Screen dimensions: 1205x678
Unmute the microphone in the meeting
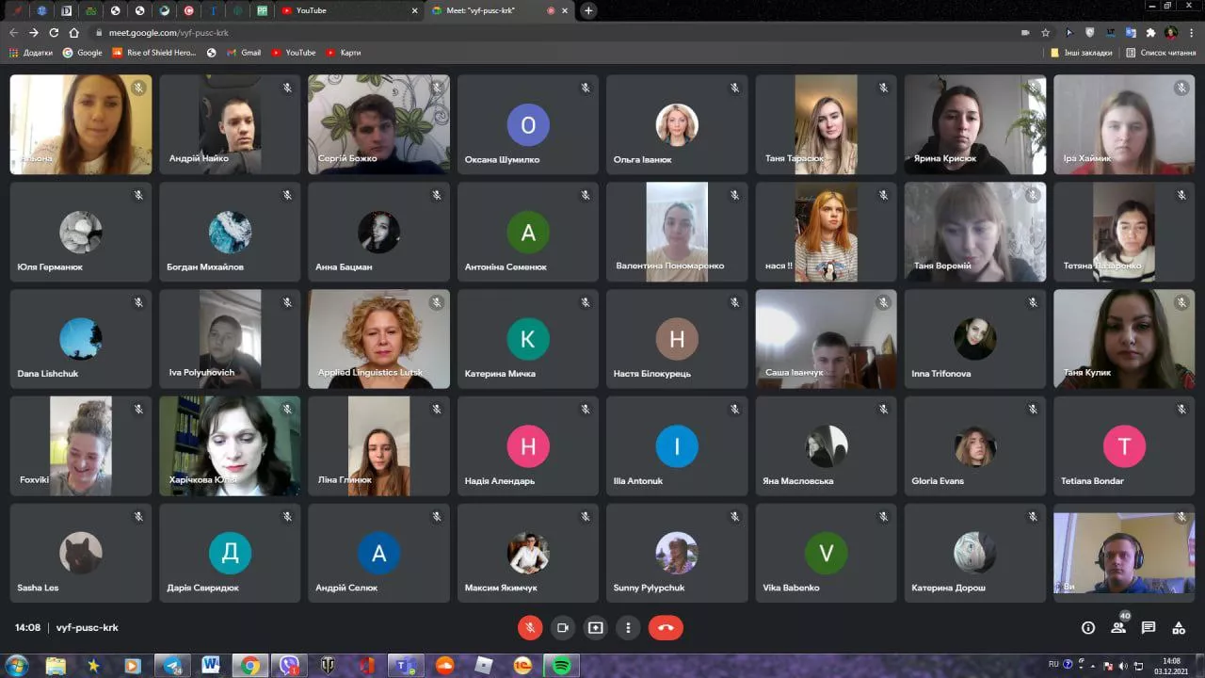pos(530,628)
